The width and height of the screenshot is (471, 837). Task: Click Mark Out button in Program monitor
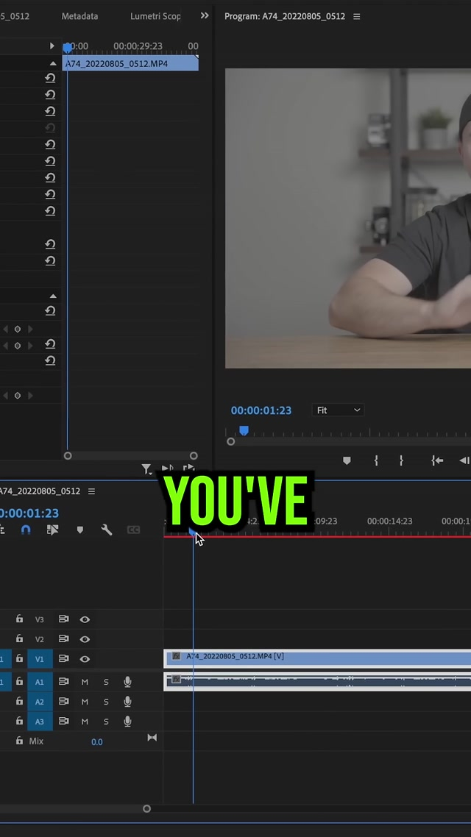401,460
